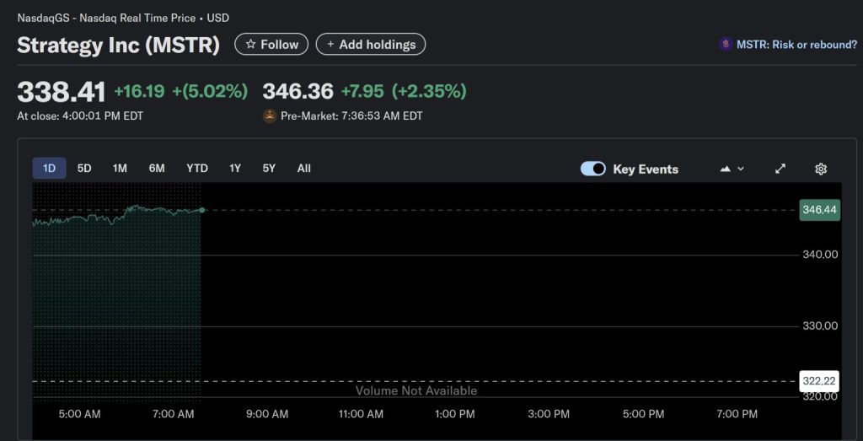Expand chart to full screen
The width and height of the screenshot is (863, 441).
tap(780, 169)
